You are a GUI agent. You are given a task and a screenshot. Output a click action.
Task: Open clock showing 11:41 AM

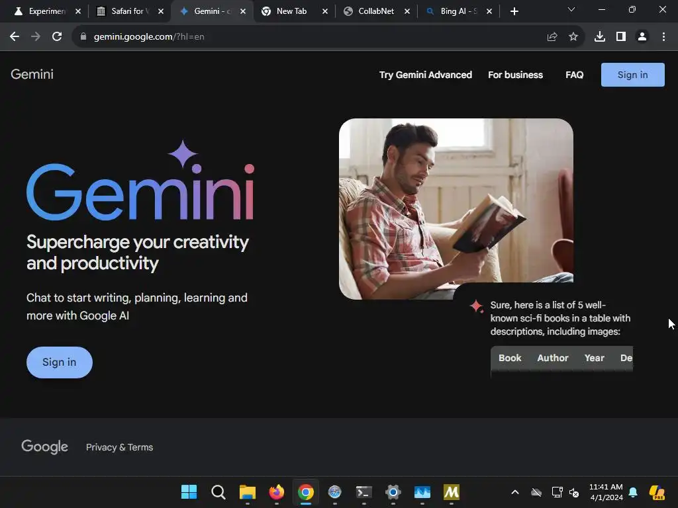click(x=606, y=492)
